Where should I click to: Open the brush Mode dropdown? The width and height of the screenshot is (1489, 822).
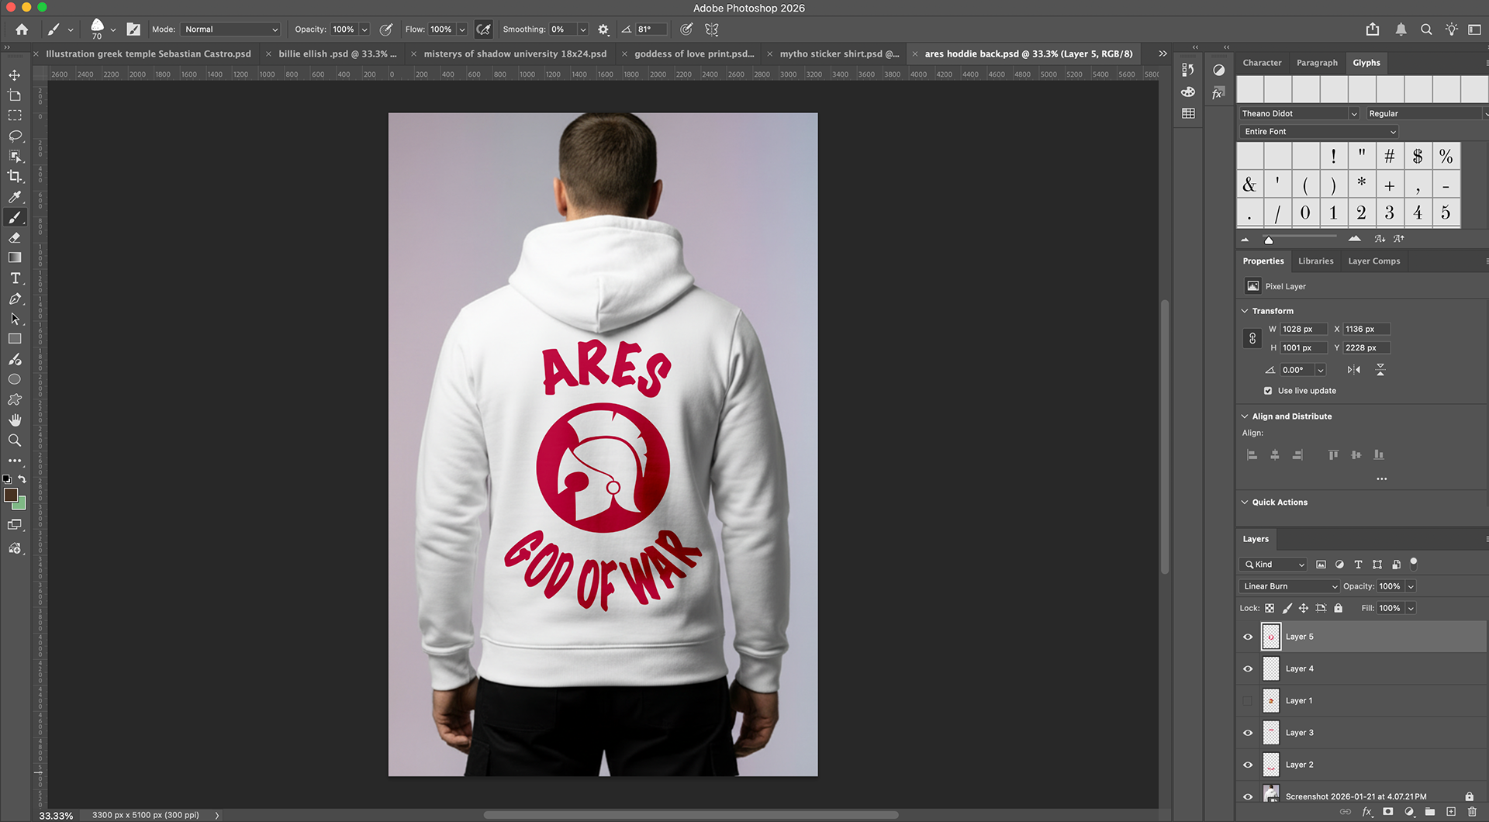point(230,29)
